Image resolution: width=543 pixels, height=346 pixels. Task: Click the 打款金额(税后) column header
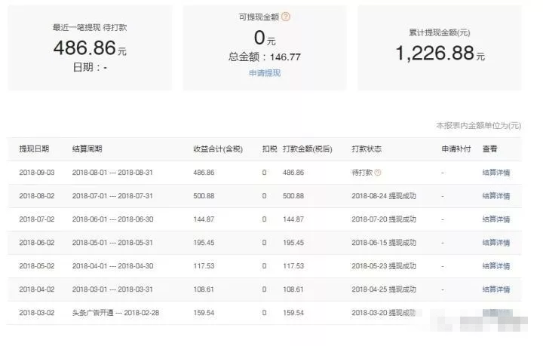click(x=308, y=149)
